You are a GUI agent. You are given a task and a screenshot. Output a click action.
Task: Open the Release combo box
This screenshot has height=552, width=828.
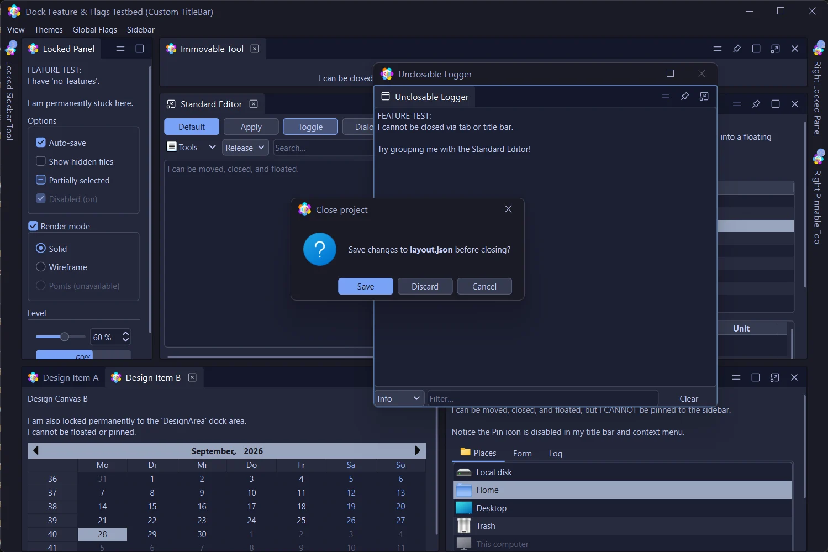point(245,148)
